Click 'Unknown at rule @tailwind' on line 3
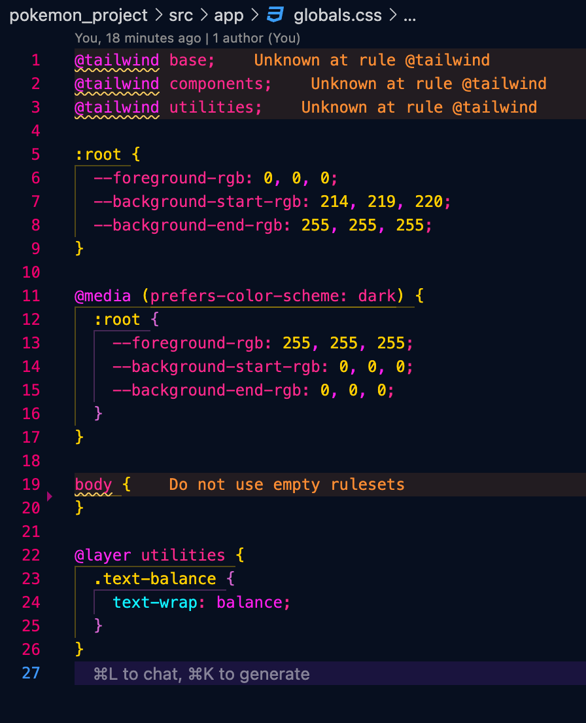Screen dimensions: 586x723 click(x=419, y=107)
